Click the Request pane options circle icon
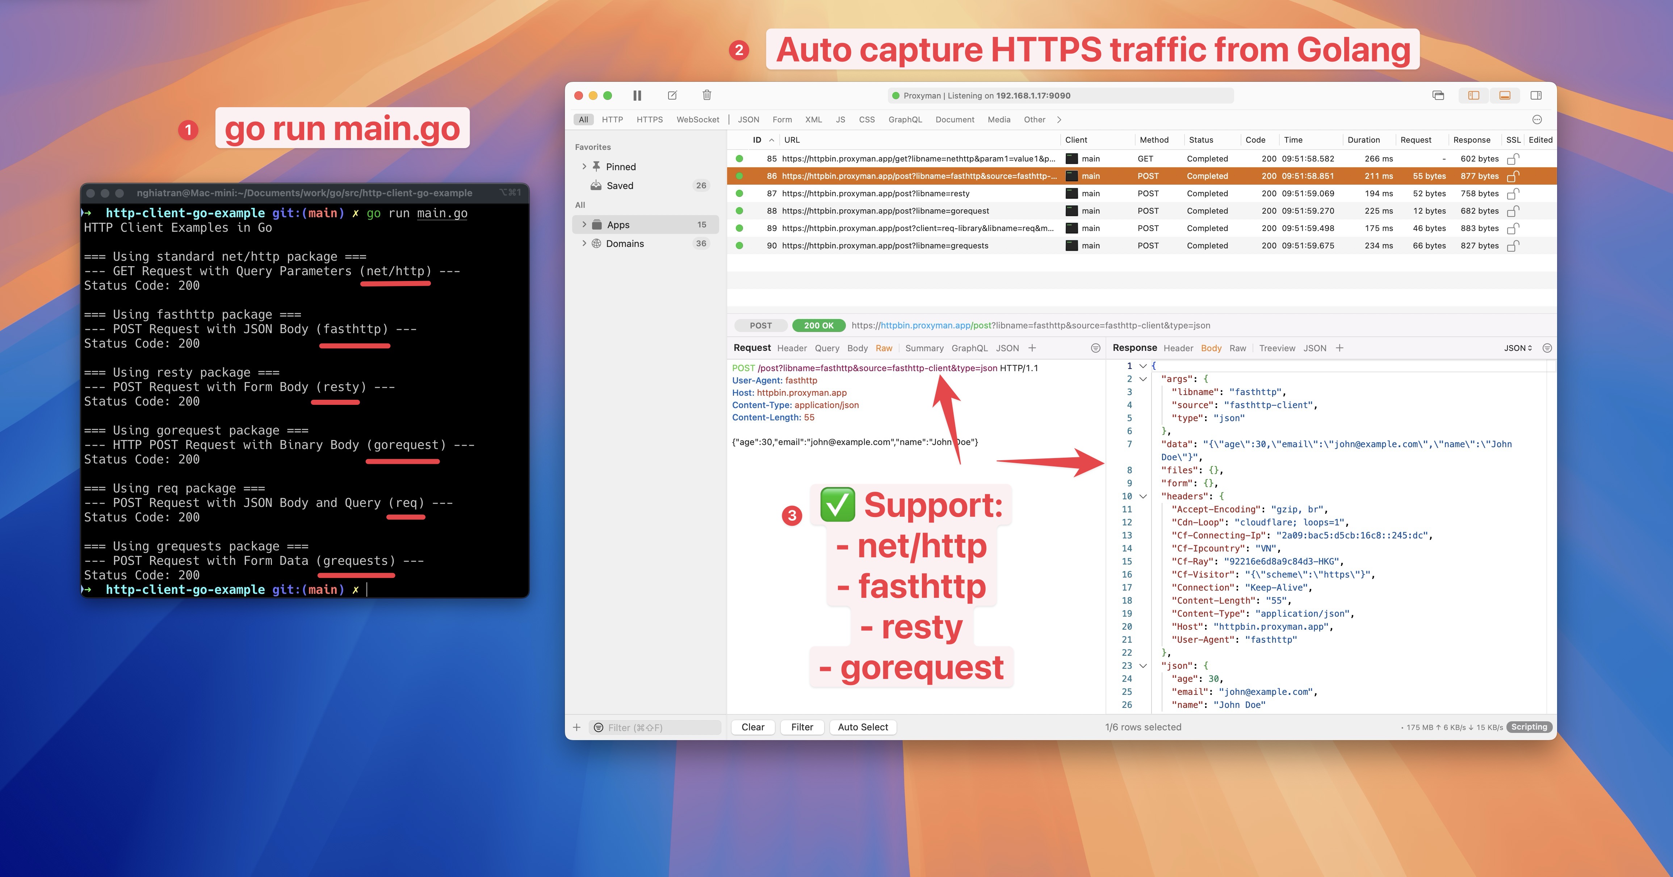 (x=1096, y=348)
